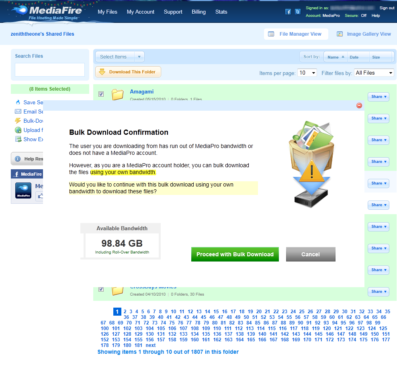Click the Image Gallery View grid icon
The width and height of the screenshot is (397, 371).
[x=340, y=34]
